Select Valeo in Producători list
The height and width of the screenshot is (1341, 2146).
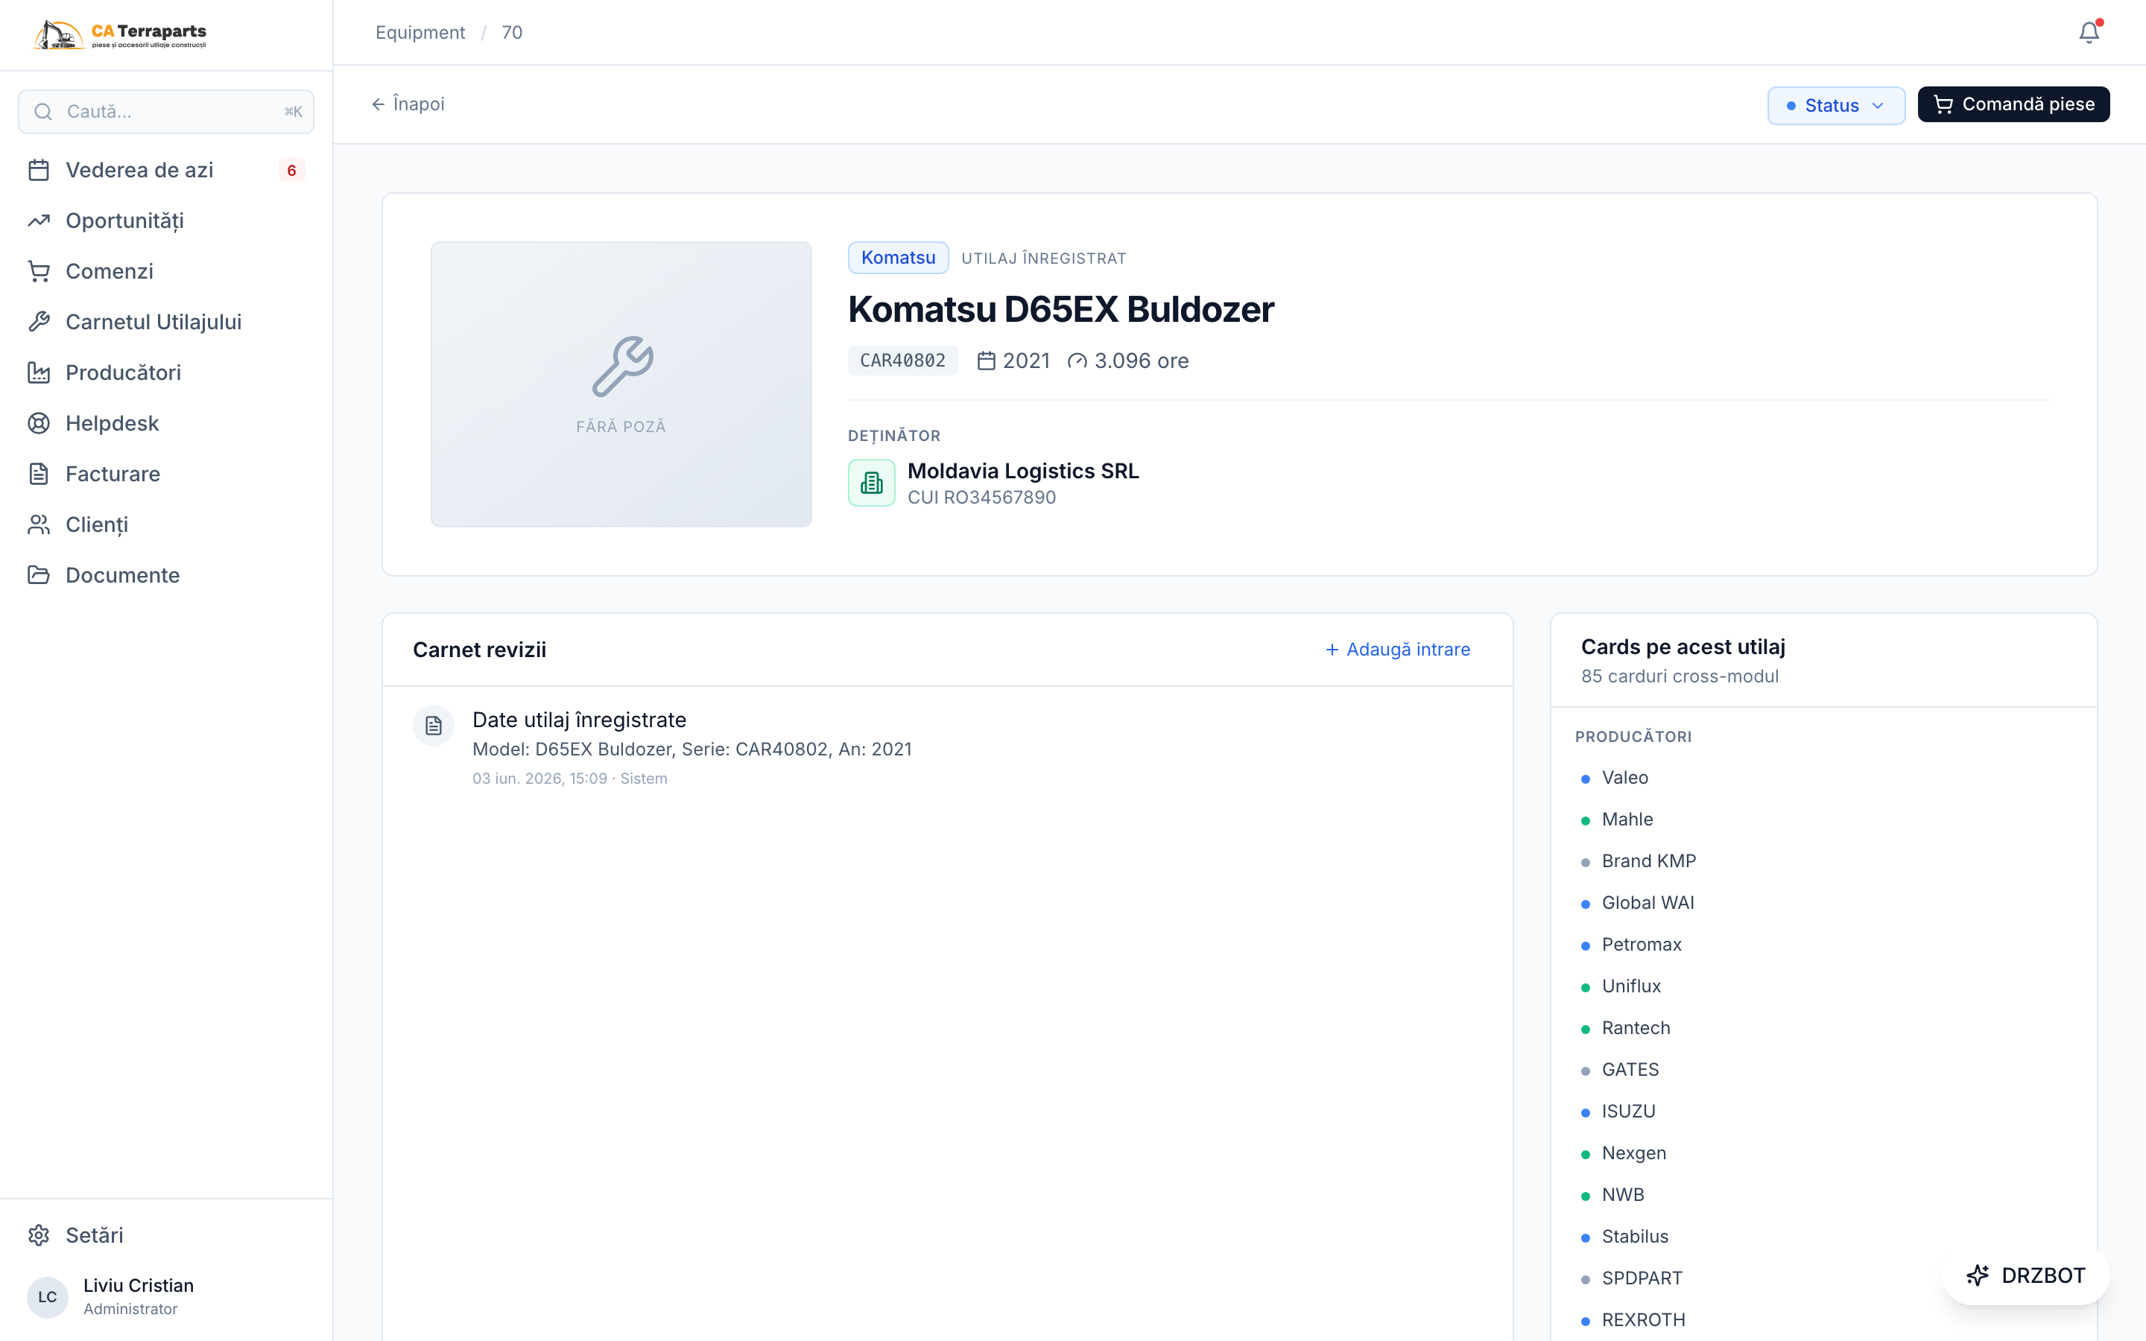[1624, 778]
